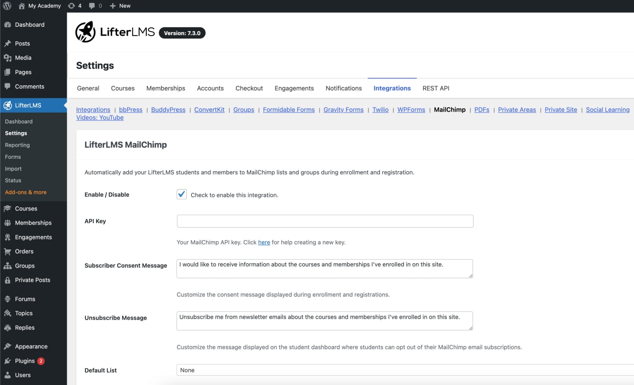
Task: Open Import in the LifterLMS submenu
Action: coord(13,169)
